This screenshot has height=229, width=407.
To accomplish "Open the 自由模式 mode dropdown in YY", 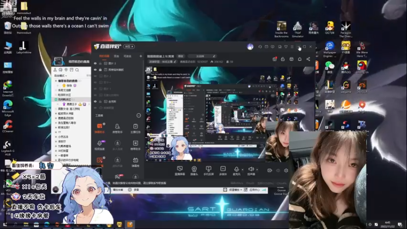I will coord(60,75).
